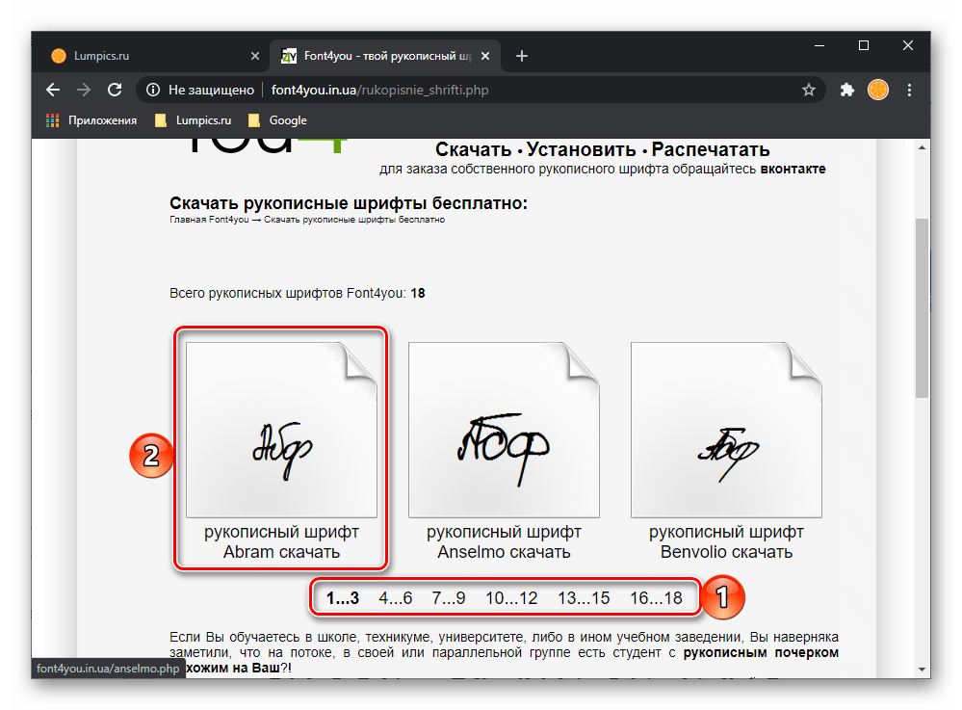Select the Benvolio font thumbnail

[726, 430]
